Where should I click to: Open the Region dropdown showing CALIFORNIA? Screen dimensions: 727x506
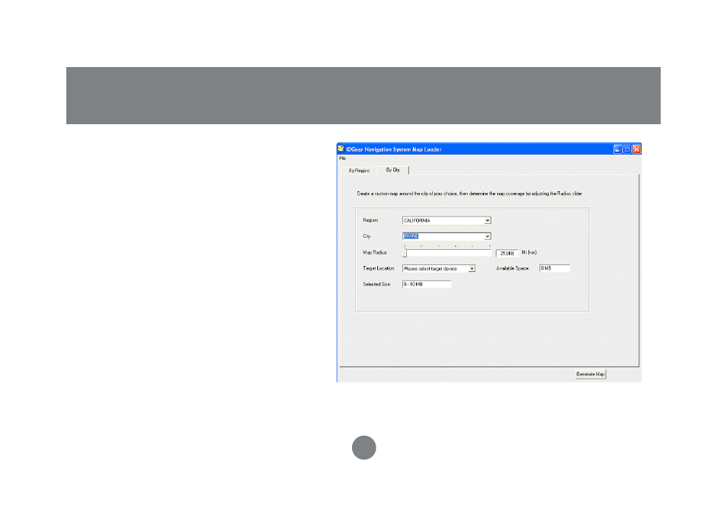tap(447, 220)
